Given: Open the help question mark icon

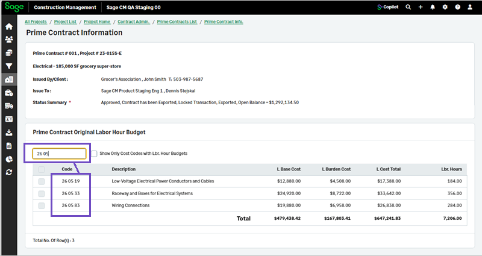Looking at the screenshot, I should (x=458, y=7).
